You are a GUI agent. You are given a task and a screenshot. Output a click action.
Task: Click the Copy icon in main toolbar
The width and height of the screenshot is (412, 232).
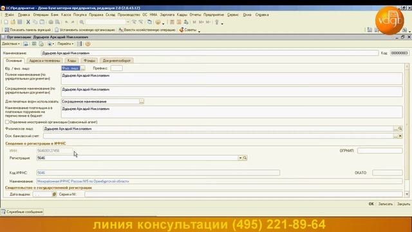point(35,23)
